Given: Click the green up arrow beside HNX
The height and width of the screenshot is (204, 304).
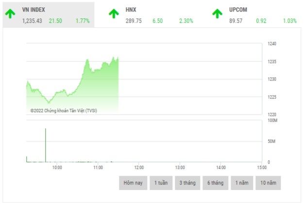Looking at the screenshot, I should click(113, 13).
